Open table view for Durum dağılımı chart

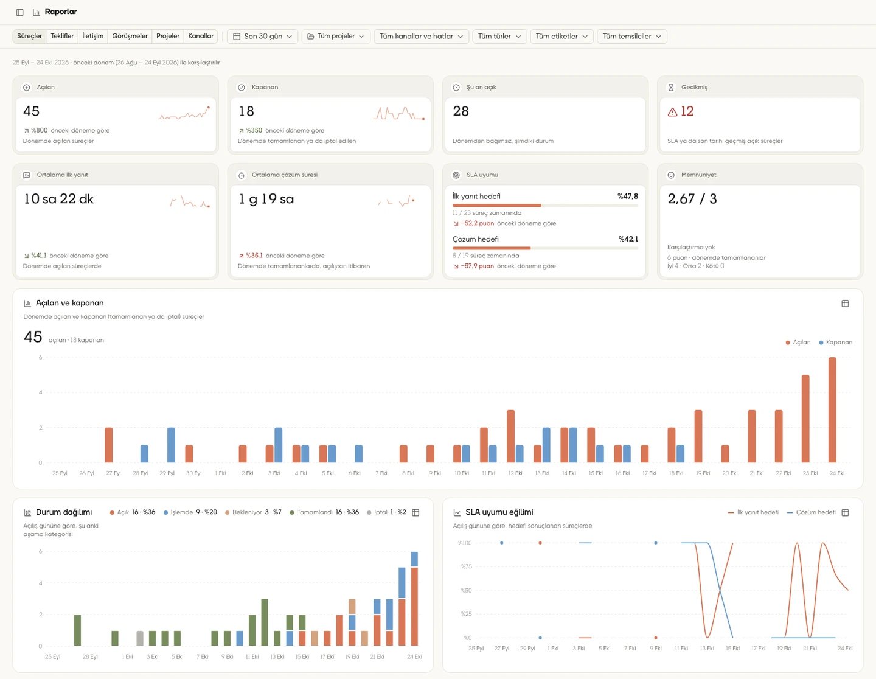pos(415,512)
